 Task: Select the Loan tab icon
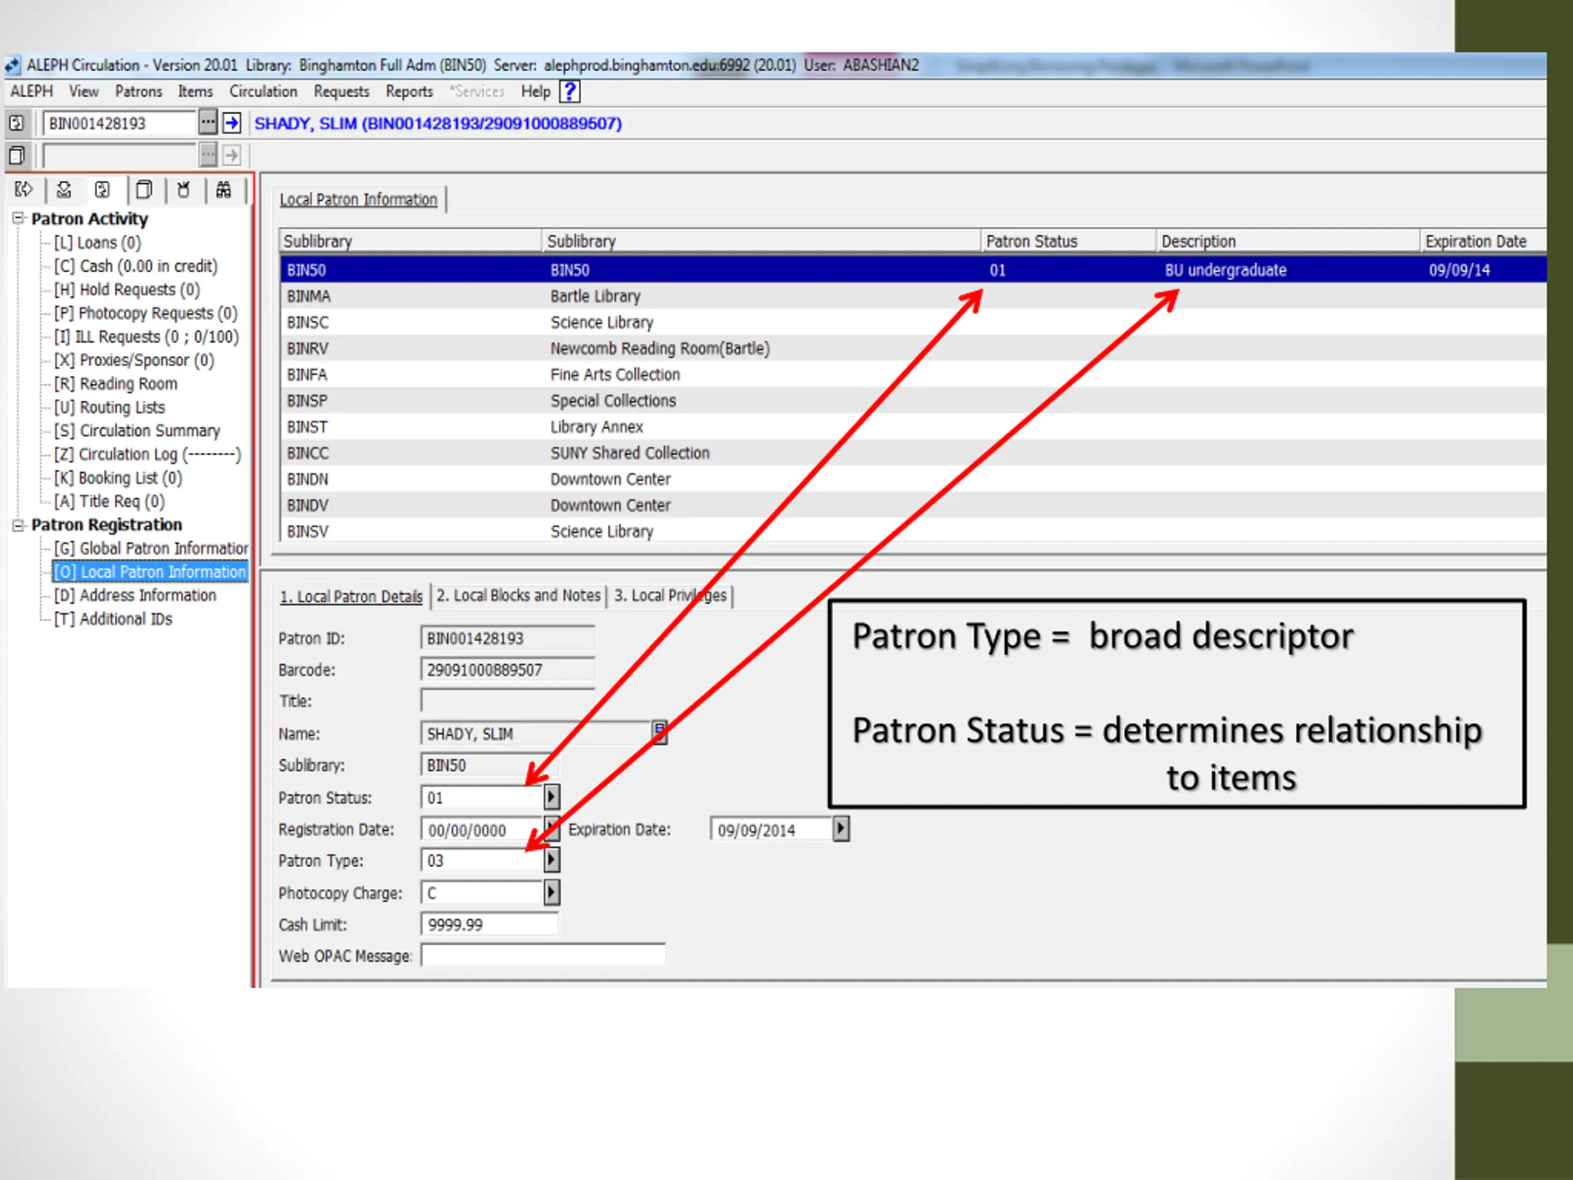pyautogui.click(x=24, y=189)
